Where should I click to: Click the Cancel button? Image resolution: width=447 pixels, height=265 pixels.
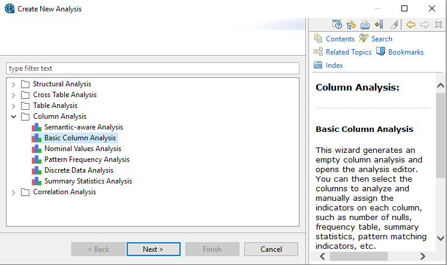(271, 249)
